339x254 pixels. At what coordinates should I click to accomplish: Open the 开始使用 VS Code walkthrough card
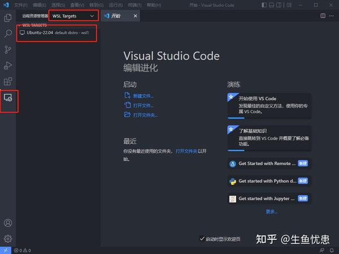coord(270,106)
